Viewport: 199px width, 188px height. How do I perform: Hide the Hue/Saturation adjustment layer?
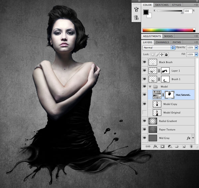pyautogui.click(x=144, y=94)
